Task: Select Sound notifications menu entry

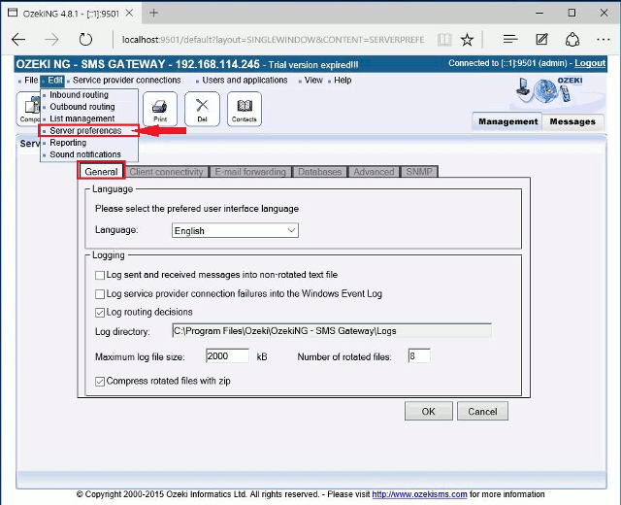Action: point(85,154)
